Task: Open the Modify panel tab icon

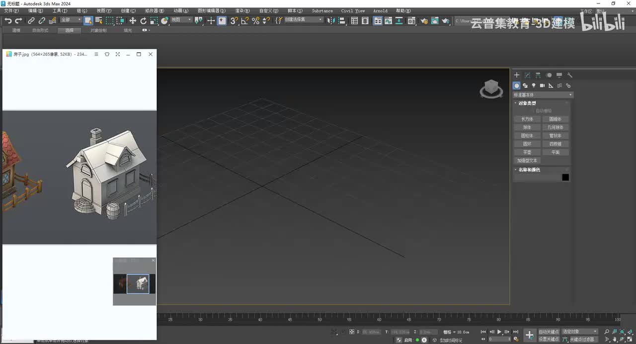Action: [527, 75]
